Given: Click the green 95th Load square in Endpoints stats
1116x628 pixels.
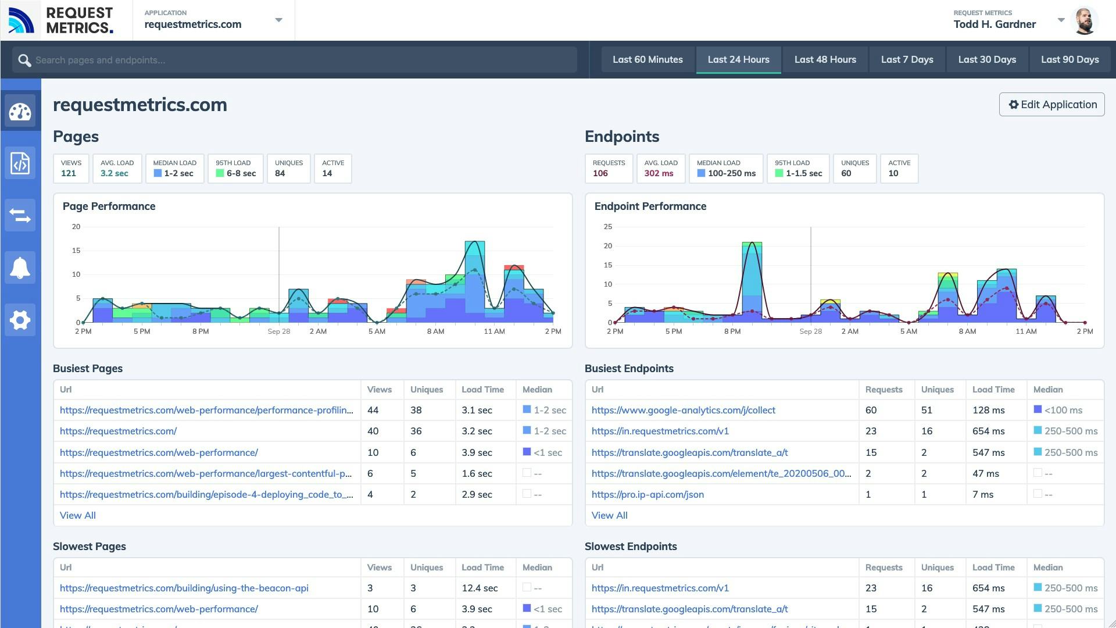Looking at the screenshot, I should point(779,173).
